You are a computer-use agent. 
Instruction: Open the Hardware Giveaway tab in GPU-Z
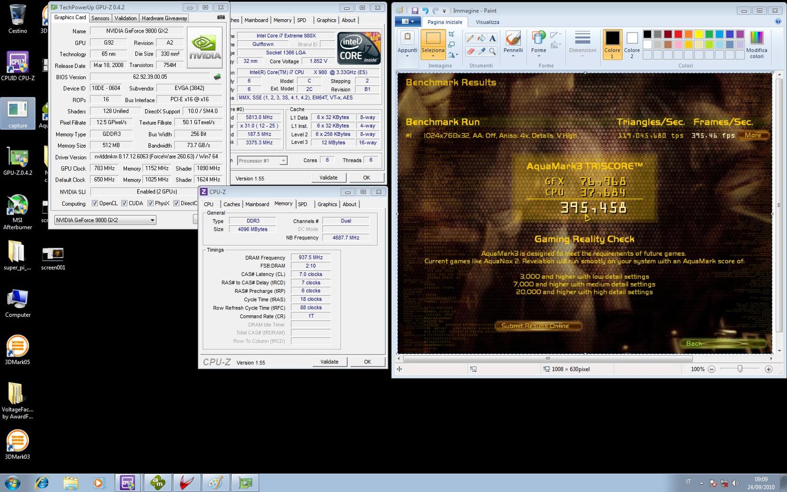point(164,18)
